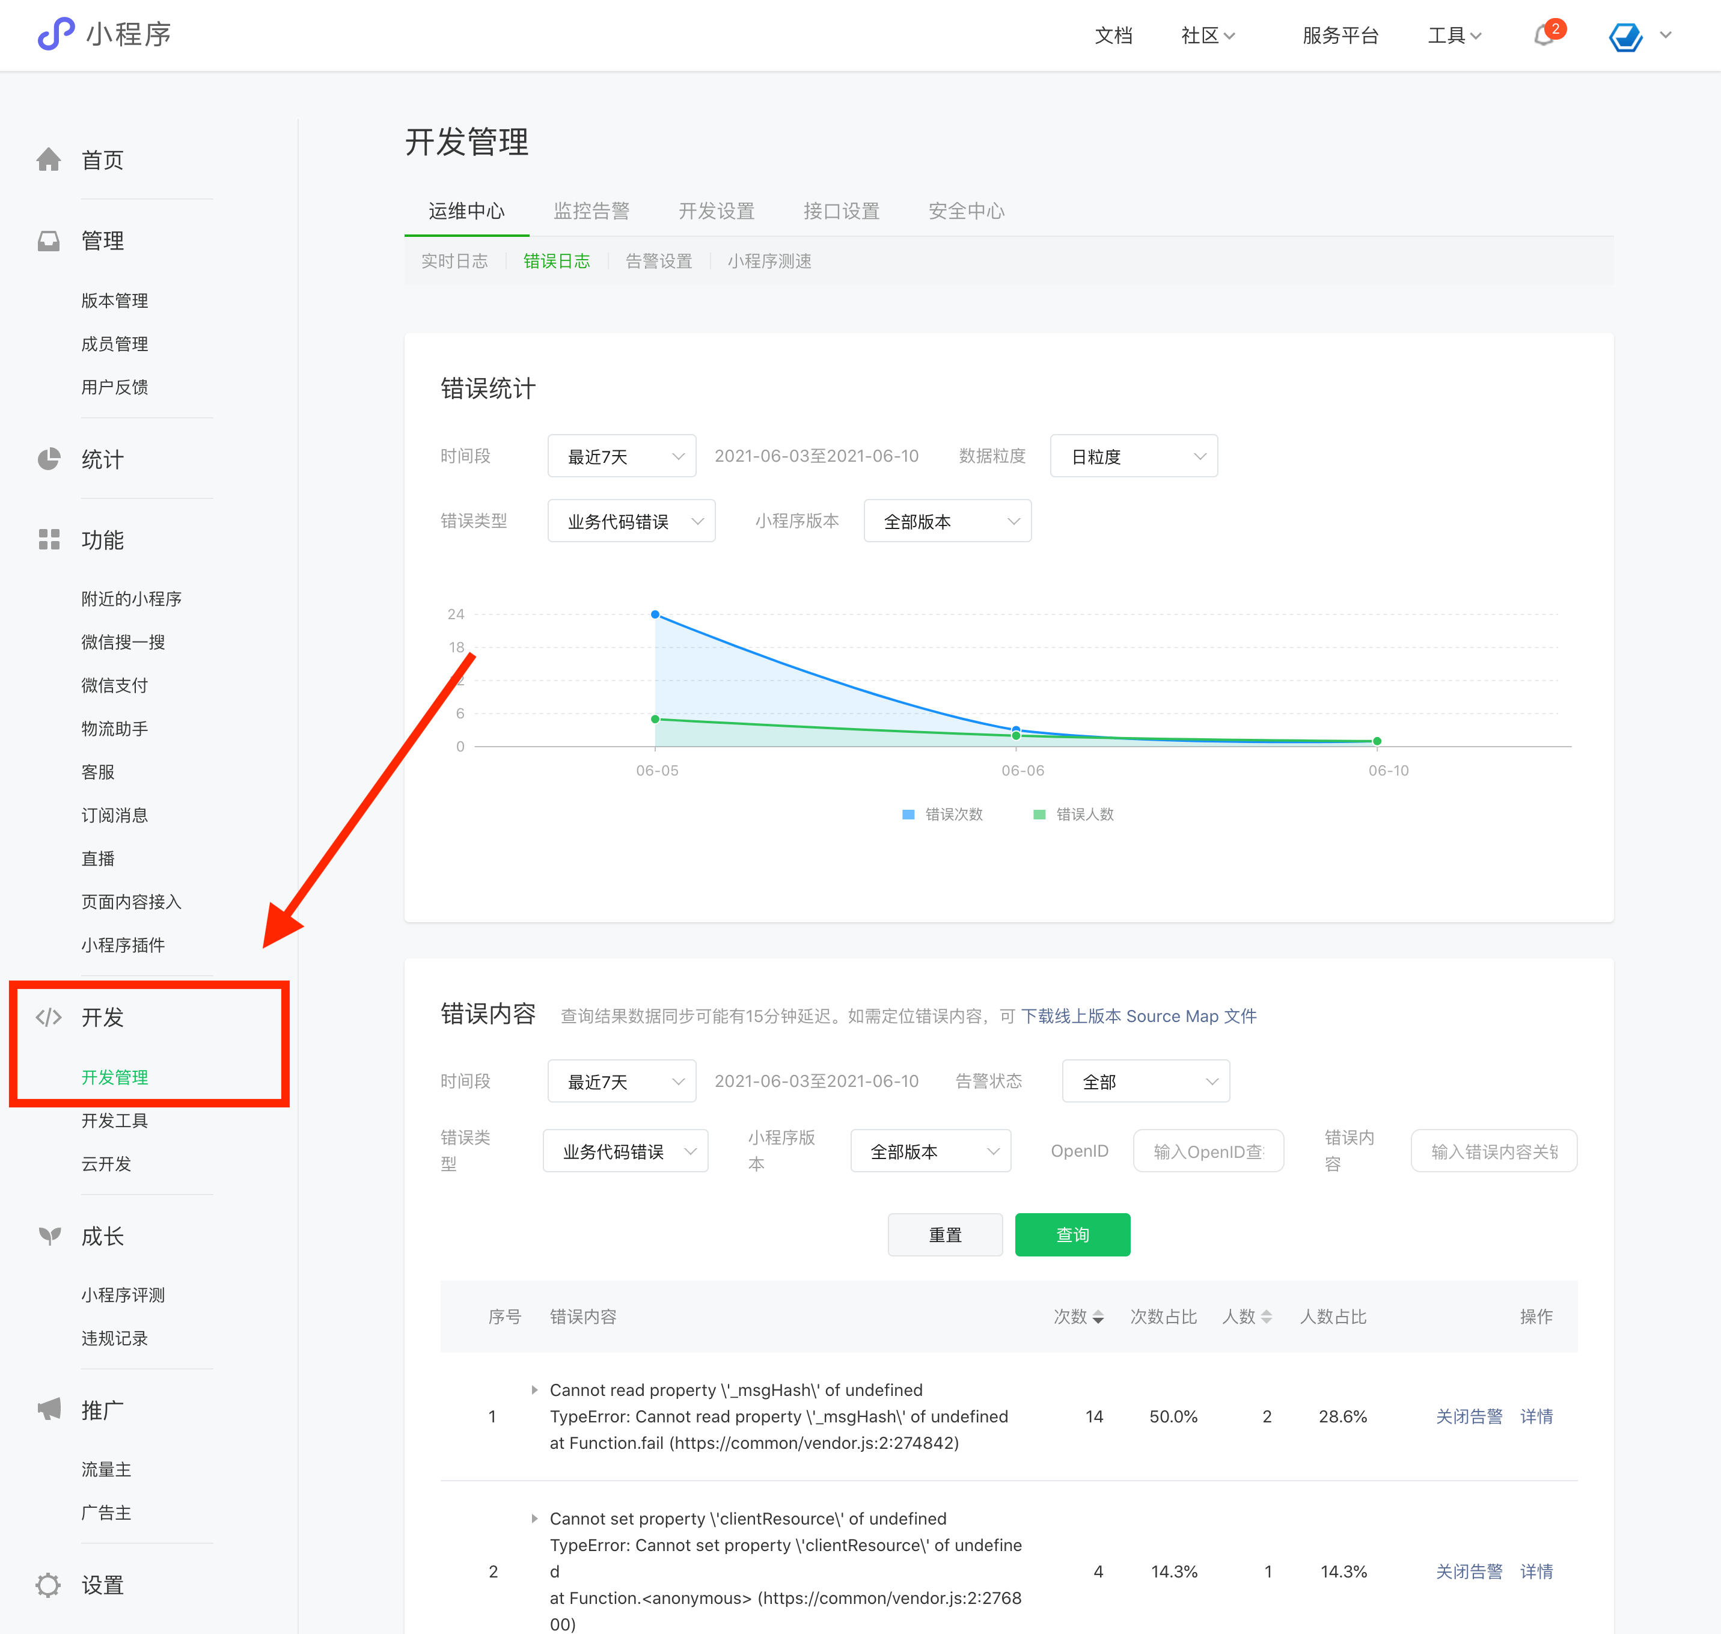
Task: Expand the first error row triangle
Action: [534, 1389]
